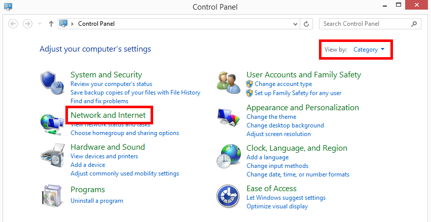Click Adjust screen resolution
This screenshot has height=222, width=431.
pyautogui.click(x=279, y=134)
